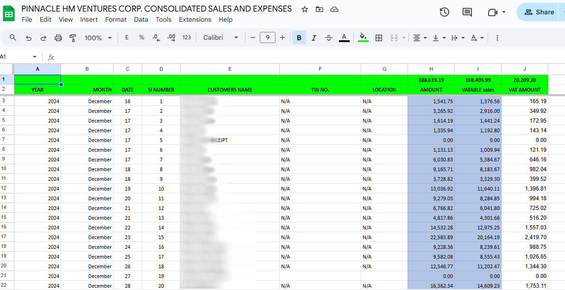This screenshot has height=290, width=565.
Task: Select the total cell 188,619.19
Action: click(x=431, y=80)
